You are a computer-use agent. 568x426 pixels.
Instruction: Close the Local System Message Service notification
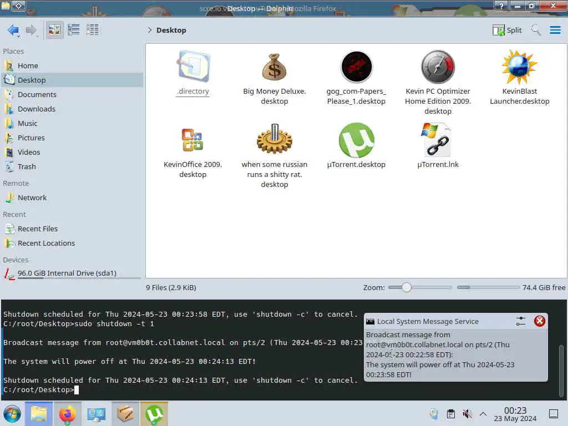pyautogui.click(x=539, y=321)
